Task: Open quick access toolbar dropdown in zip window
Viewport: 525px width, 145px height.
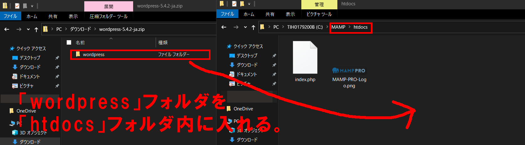Action: tap(32, 6)
